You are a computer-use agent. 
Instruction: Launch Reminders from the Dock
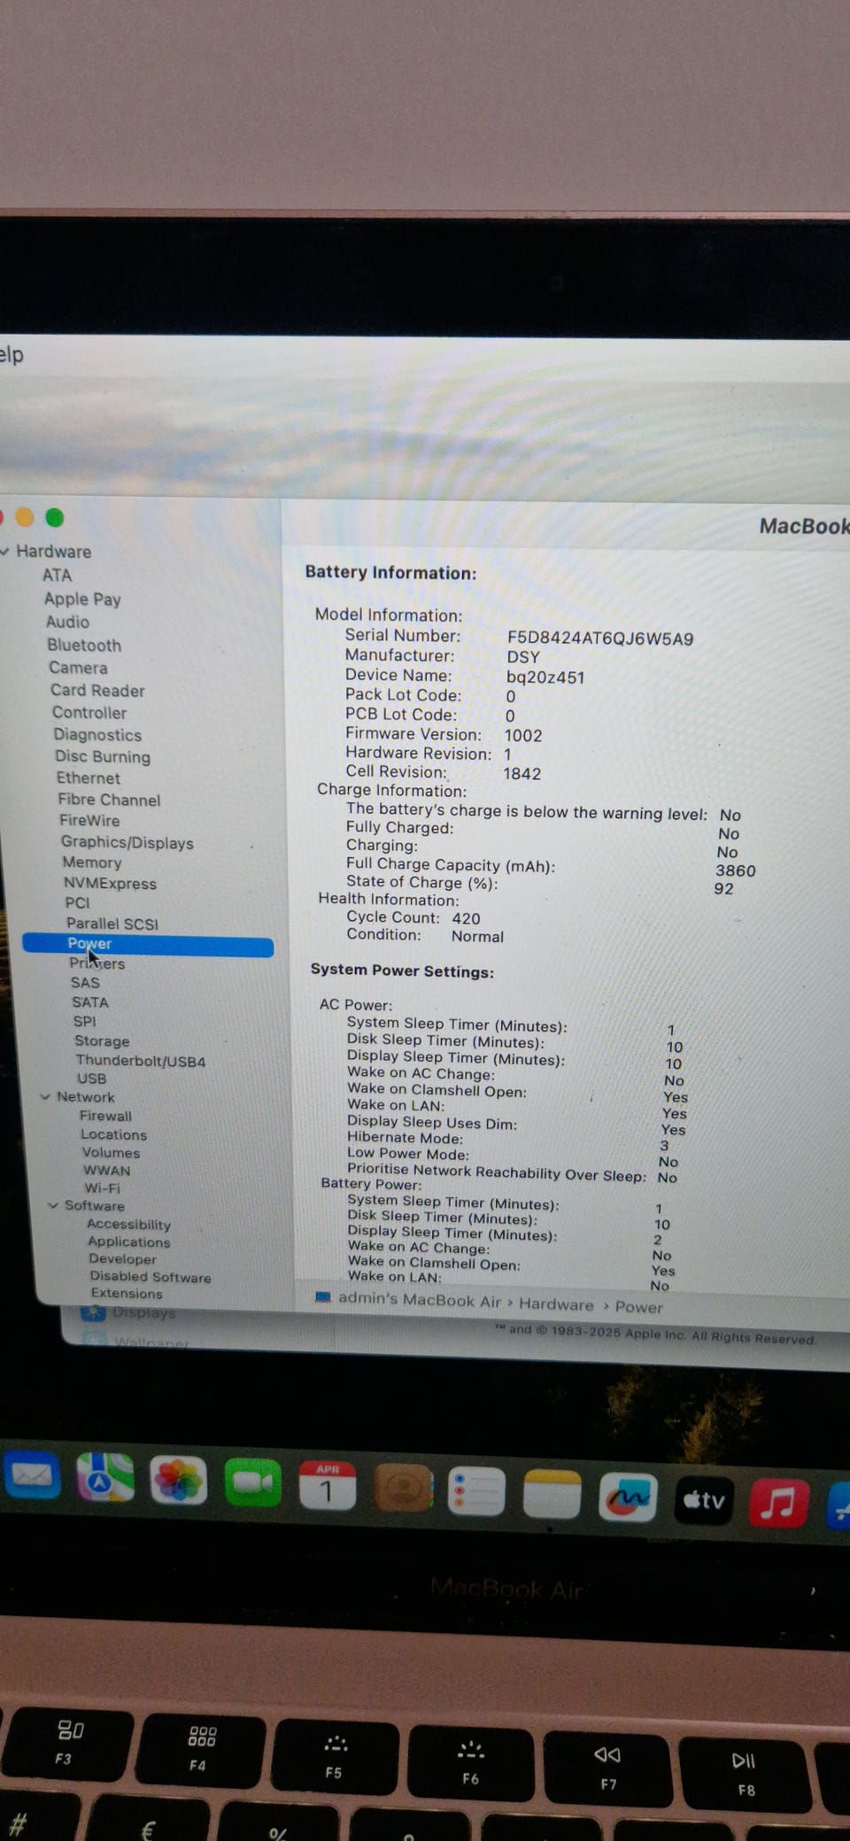tap(476, 1492)
